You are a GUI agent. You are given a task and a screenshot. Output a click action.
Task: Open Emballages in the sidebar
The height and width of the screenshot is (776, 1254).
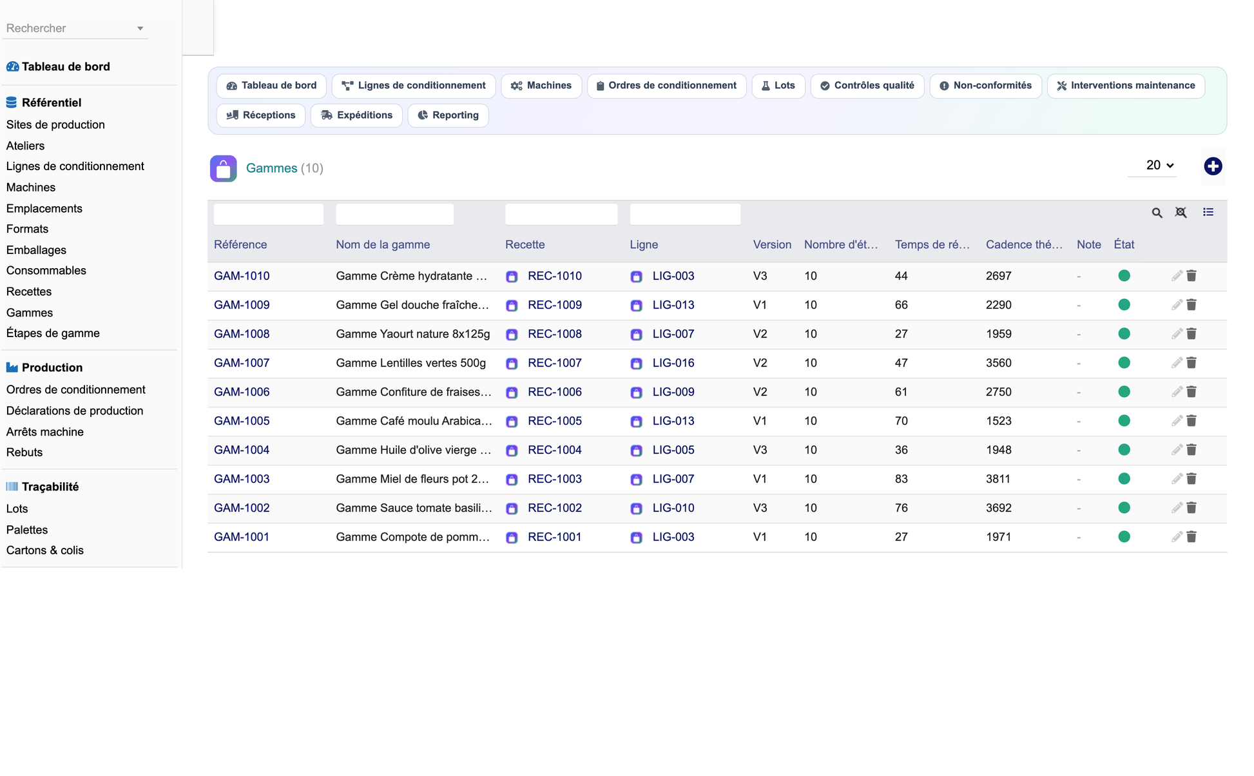[36, 250]
